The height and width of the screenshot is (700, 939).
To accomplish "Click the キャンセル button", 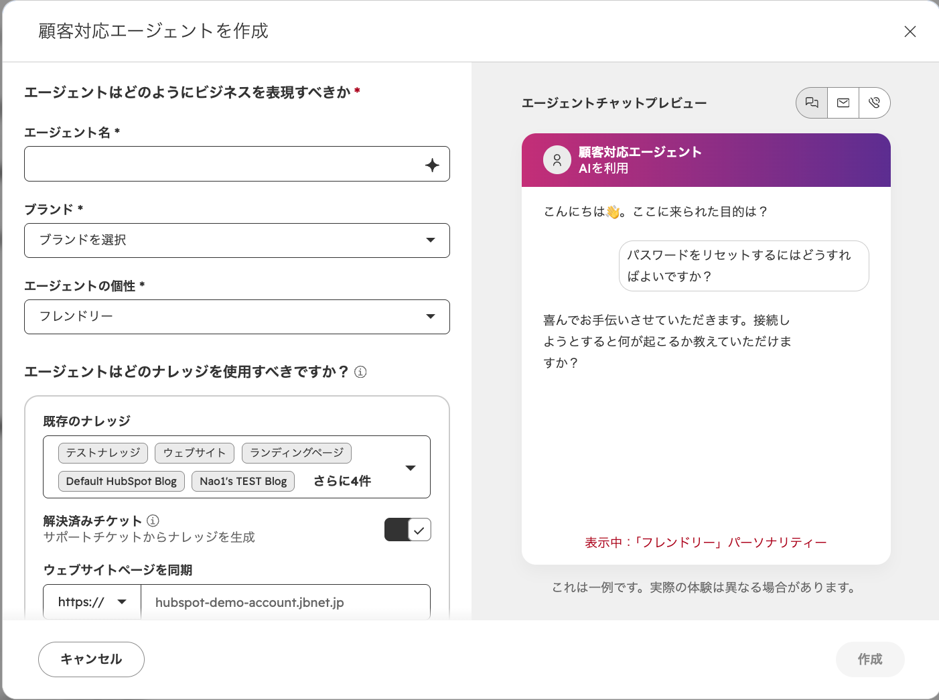I will (91, 659).
